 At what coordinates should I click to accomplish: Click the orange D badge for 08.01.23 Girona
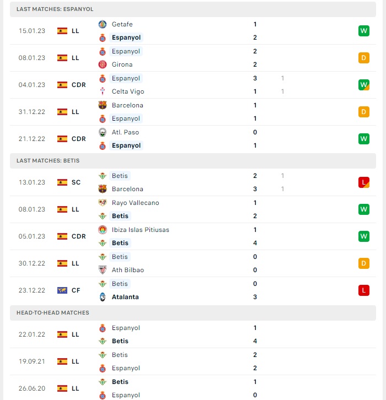click(x=364, y=58)
